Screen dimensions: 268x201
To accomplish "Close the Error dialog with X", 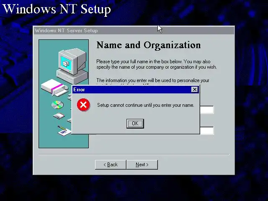I will pyautogui.click(x=194, y=89).
